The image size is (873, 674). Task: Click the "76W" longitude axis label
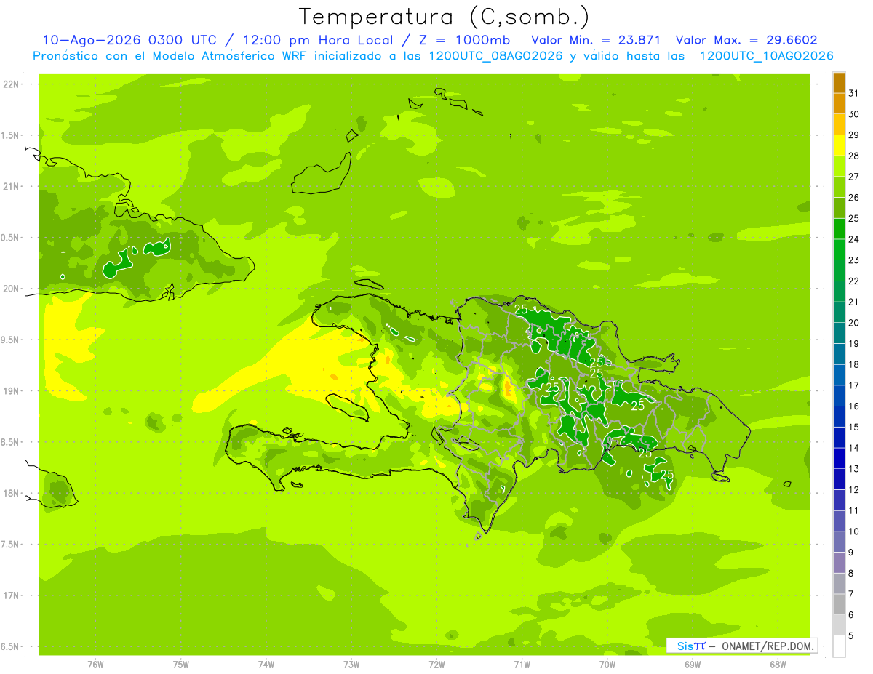tap(96, 665)
